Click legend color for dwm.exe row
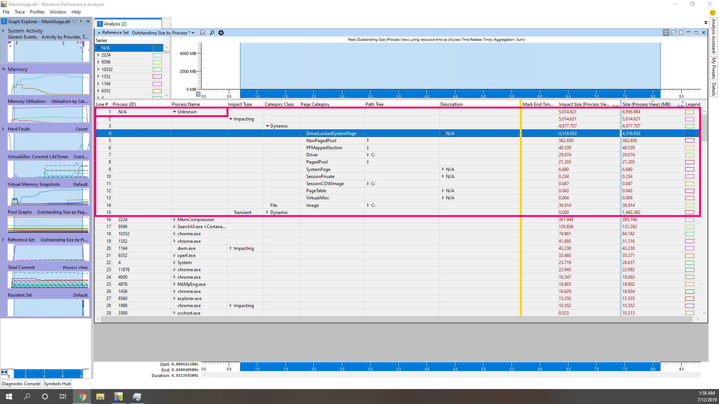This screenshot has width=719, height=404. [x=690, y=248]
